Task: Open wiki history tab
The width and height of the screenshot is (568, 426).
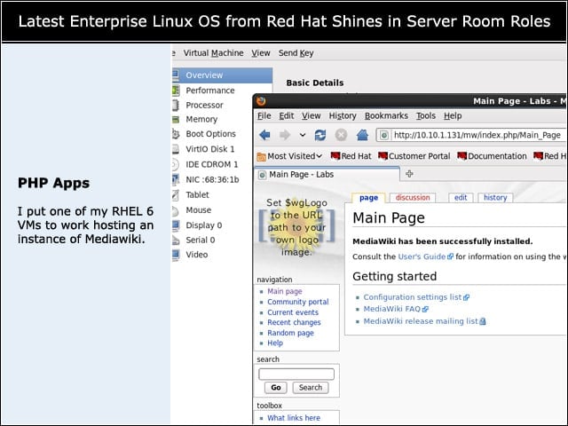Action: click(x=495, y=198)
